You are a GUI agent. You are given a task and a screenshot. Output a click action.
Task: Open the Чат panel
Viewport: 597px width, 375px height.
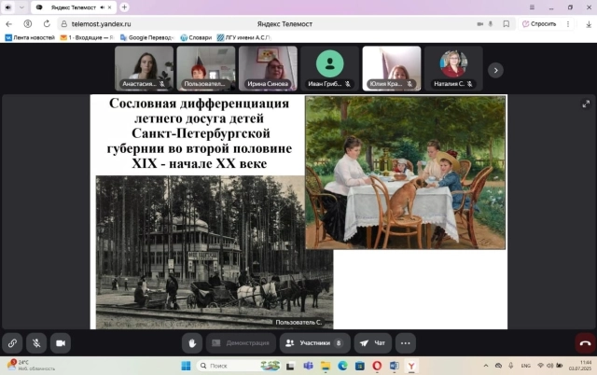373,343
